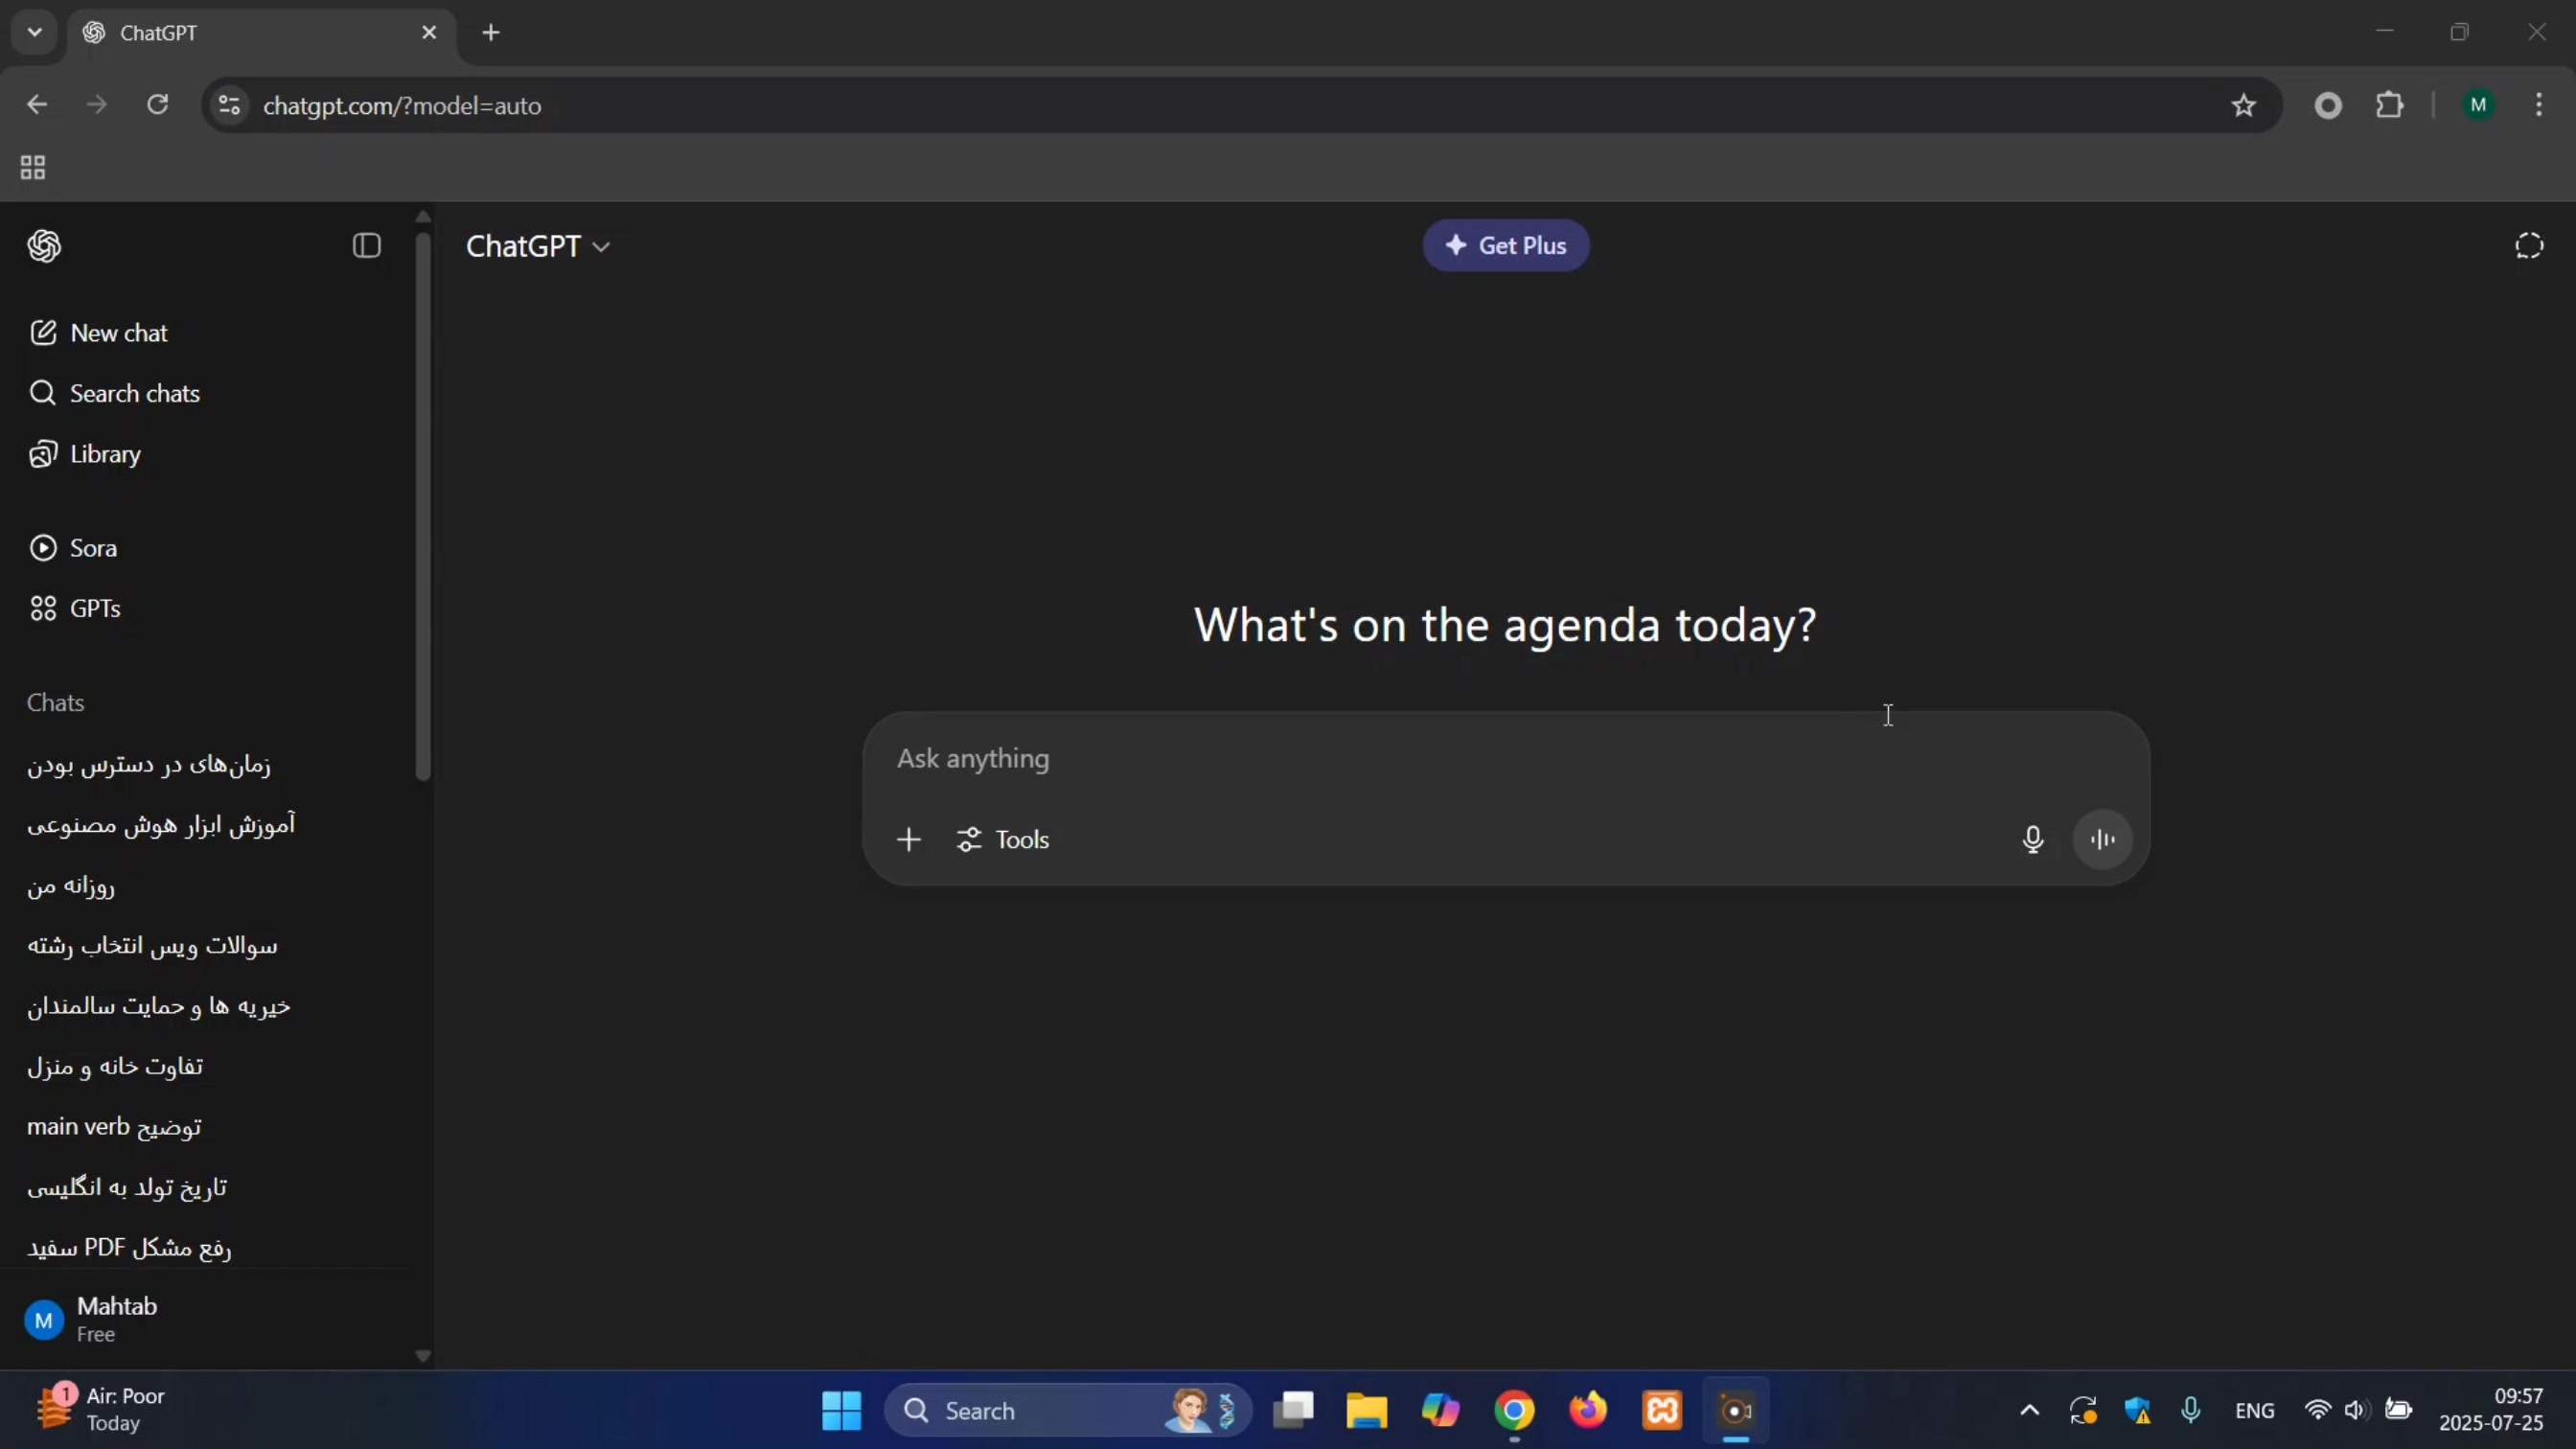Viewport: 2576px width, 1449px height.
Task: Switch to Chrome on taskbar
Action: pyautogui.click(x=1514, y=1411)
